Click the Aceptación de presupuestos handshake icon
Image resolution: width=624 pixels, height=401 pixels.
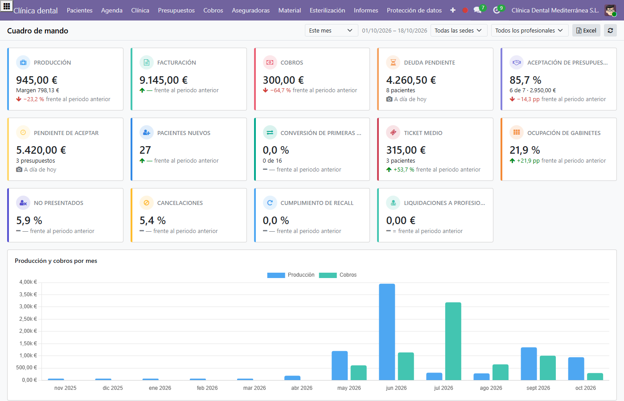click(517, 62)
